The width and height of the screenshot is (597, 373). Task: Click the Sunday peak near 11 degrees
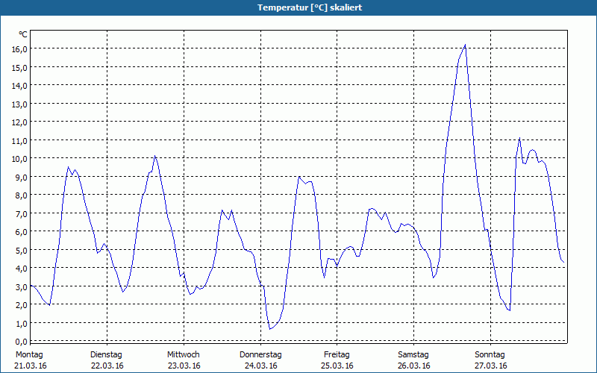point(519,138)
